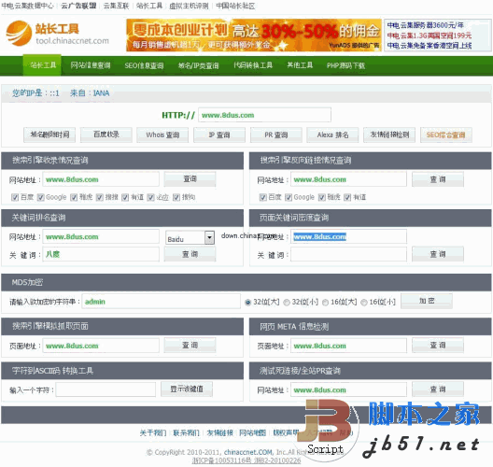Select the 32位[大] radio option
Image resolution: width=493 pixels, height=467 pixels.
(247, 303)
